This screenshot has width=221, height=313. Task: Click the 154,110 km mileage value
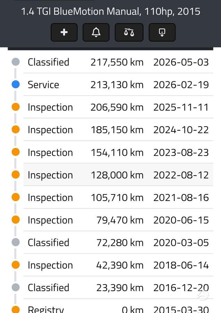point(117,153)
